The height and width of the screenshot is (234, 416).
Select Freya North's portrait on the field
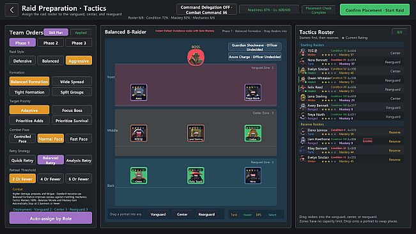pyautogui.click(x=252, y=92)
